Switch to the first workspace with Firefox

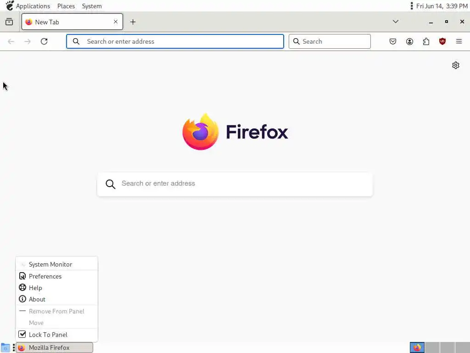coord(417,347)
